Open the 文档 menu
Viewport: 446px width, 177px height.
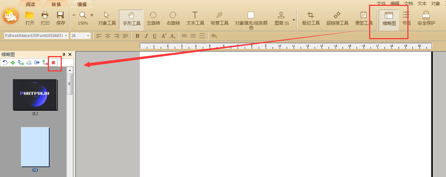(x=408, y=3)
